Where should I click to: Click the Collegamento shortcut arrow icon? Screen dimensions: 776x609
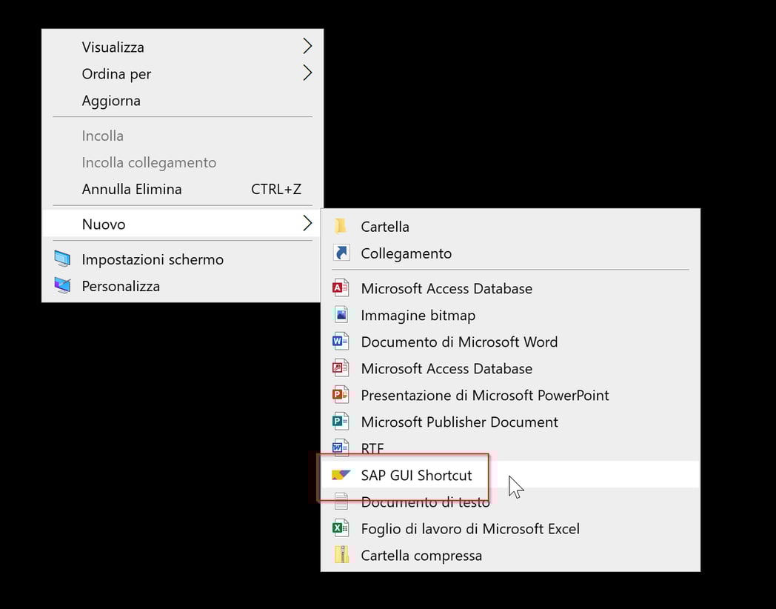pyautogui.click(x=341, y=253)
